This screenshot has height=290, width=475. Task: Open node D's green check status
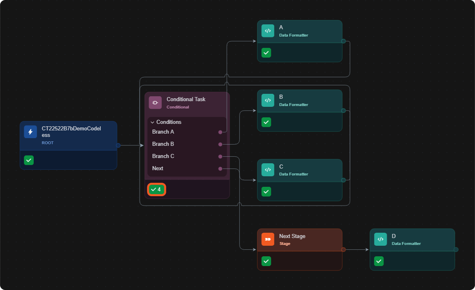point(379,261)
